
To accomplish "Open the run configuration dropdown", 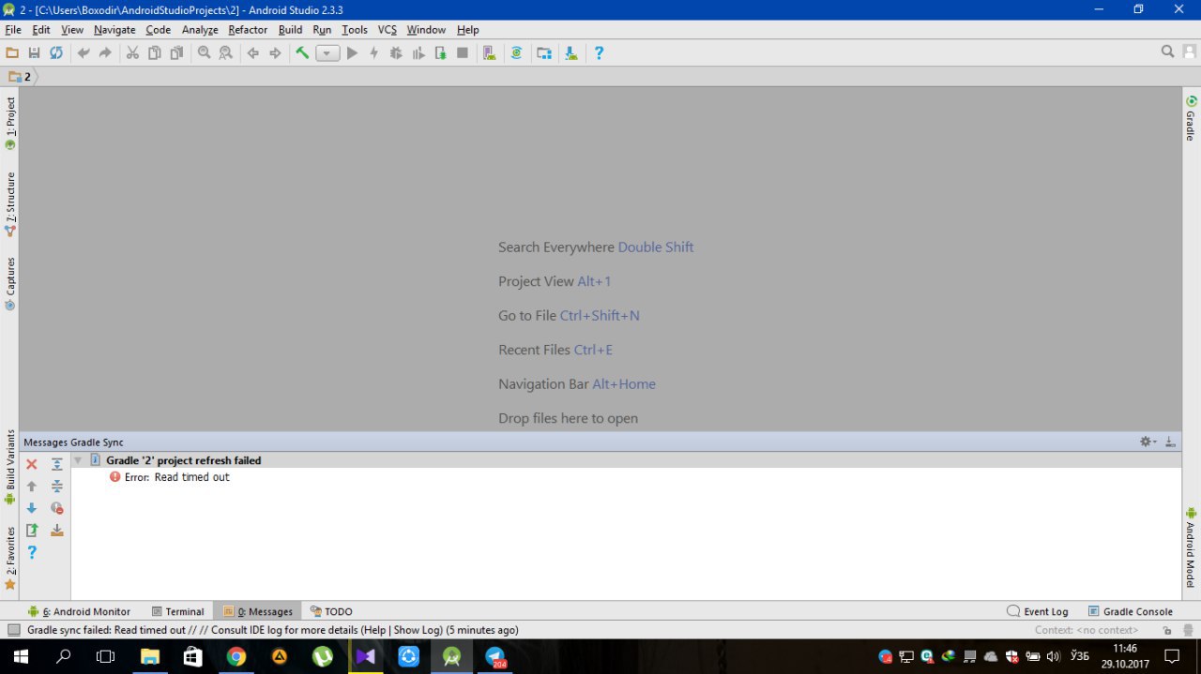I will [327, 53].
